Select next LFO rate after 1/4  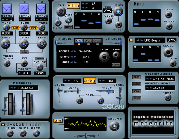[x=75, y=63]
